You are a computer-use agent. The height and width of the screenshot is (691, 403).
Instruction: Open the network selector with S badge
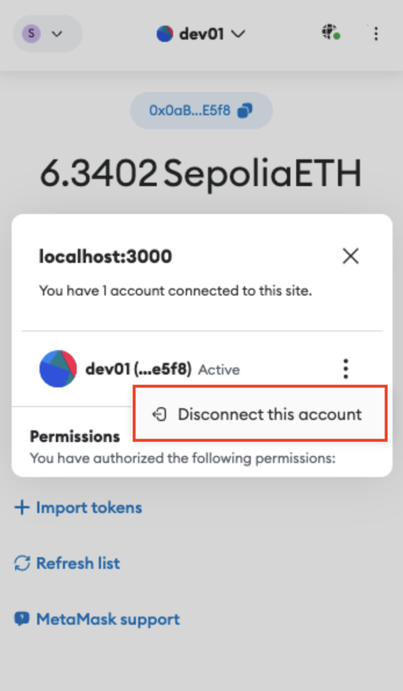point(48,34)
